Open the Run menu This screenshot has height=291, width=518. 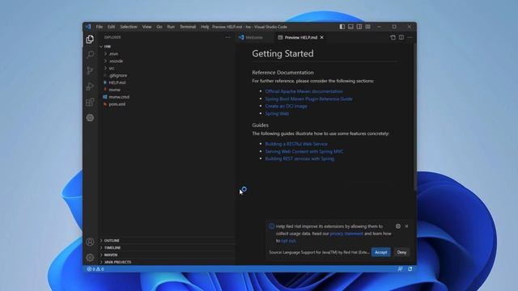pos(171,27)
